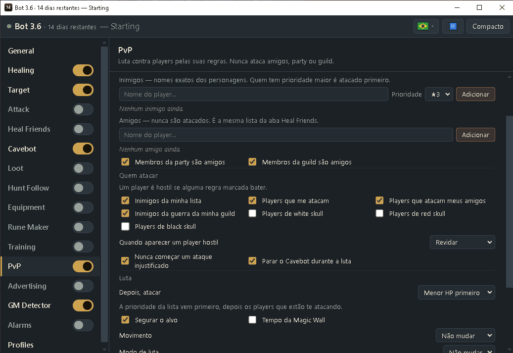This screenshot has width=513, height=353.
Task: Open the Cavebot section
Action: point(22,149)
